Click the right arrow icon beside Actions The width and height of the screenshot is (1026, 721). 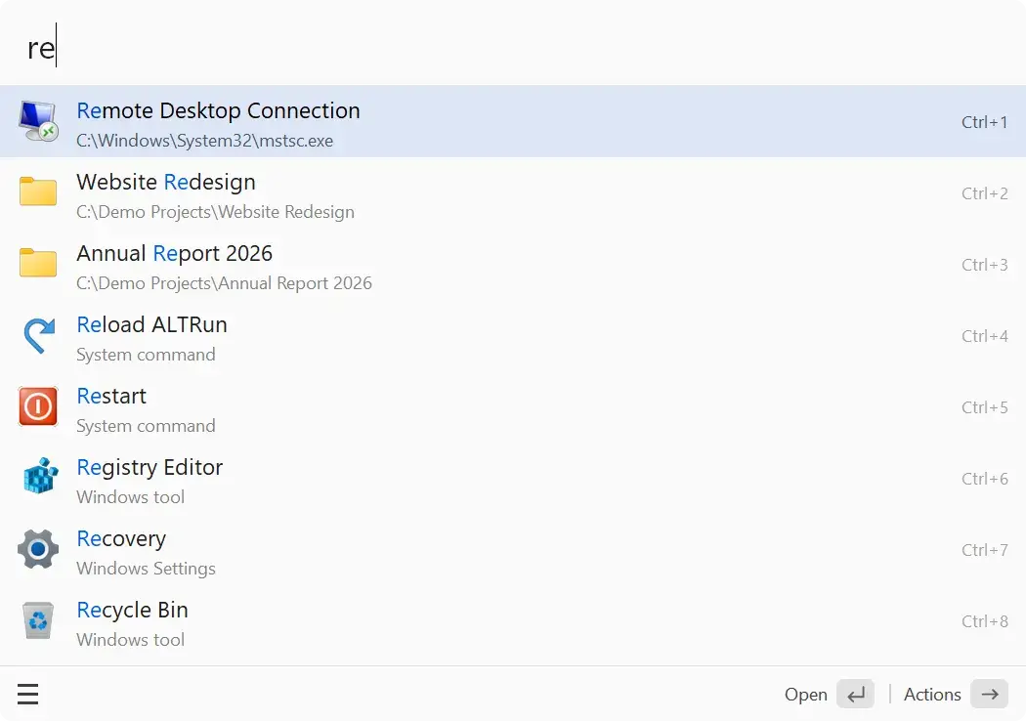click(989, 695)
